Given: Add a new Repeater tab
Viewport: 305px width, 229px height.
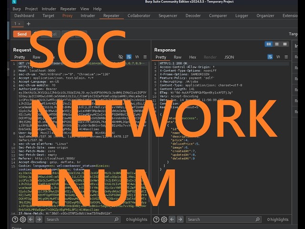Looking at the screenshot, I should [x=29, y=24].
